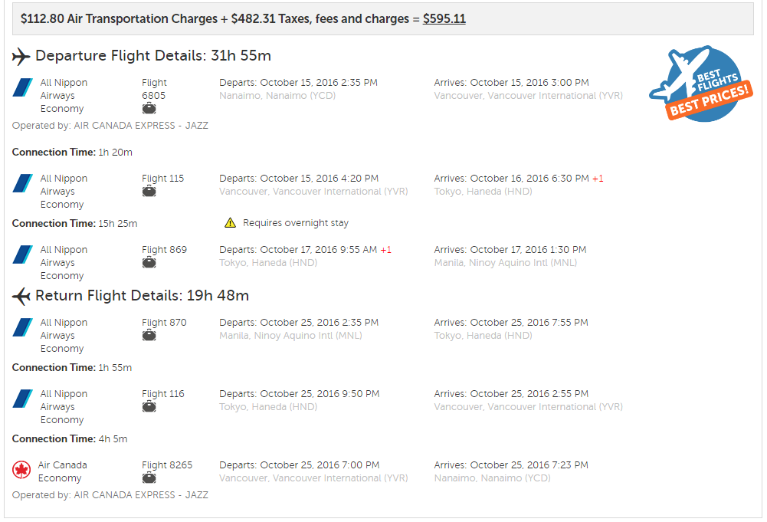Click first 'Operated by: AIR CANADA EXPRESS - JAZZ' under Flight 6805
The image size is (767, 522).
110,126
